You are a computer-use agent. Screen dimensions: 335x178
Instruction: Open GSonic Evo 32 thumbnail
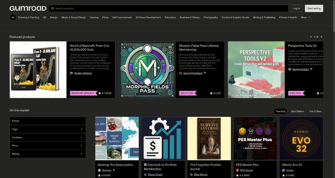pyautogui.click(x=301, y=138)
